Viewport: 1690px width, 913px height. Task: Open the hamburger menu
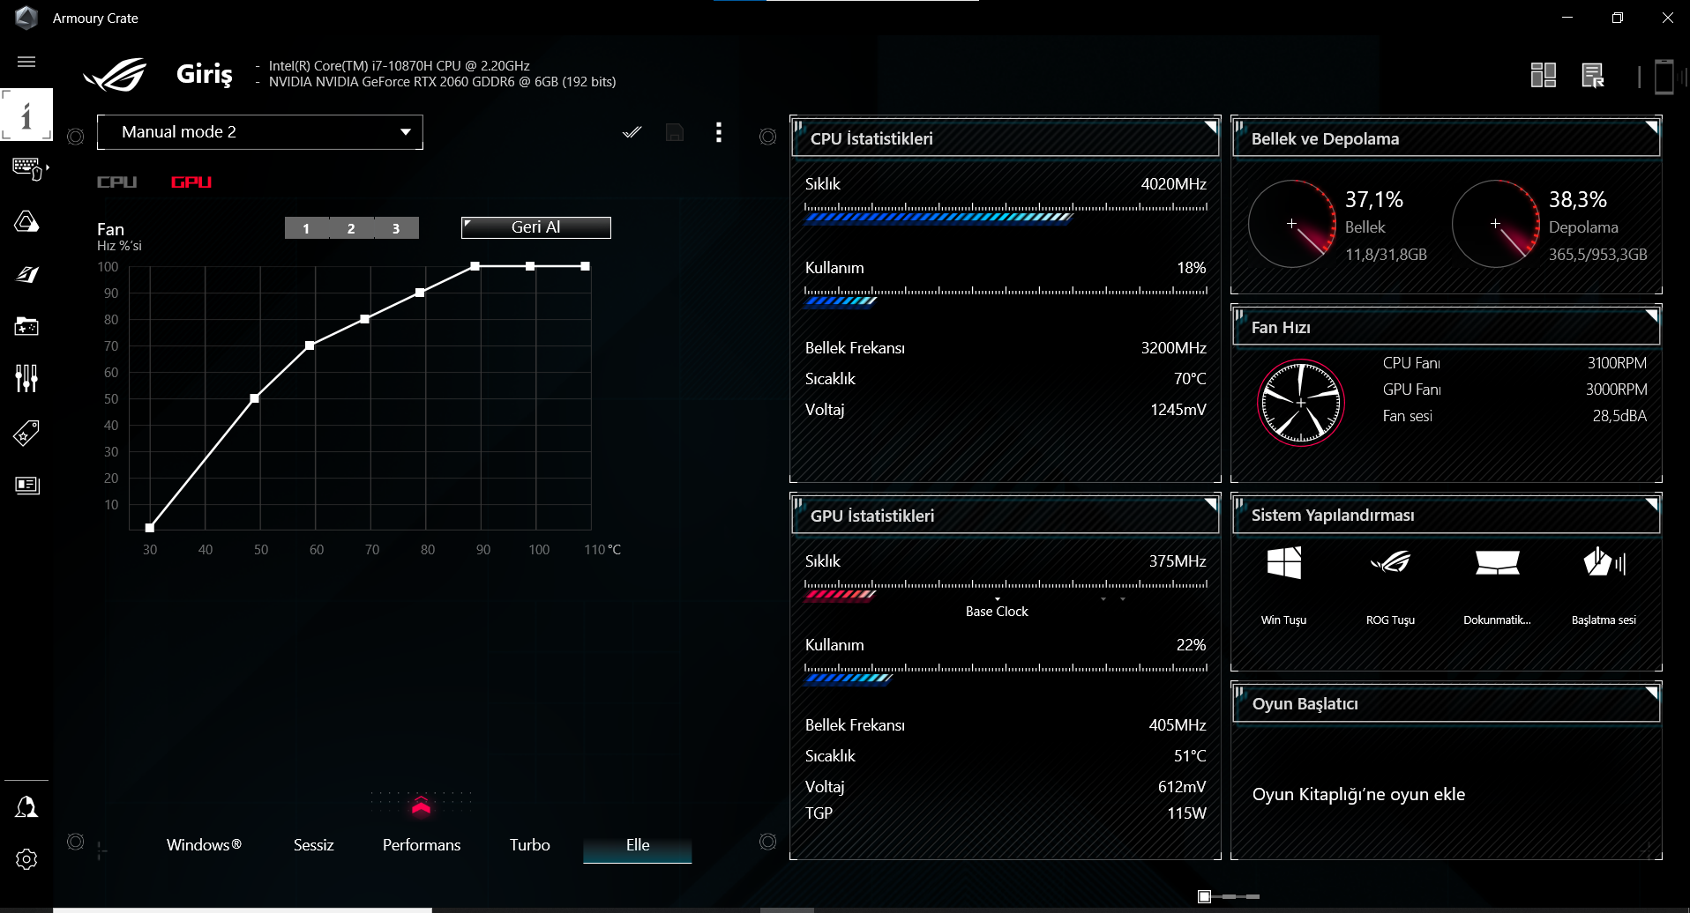click(26, 62)
